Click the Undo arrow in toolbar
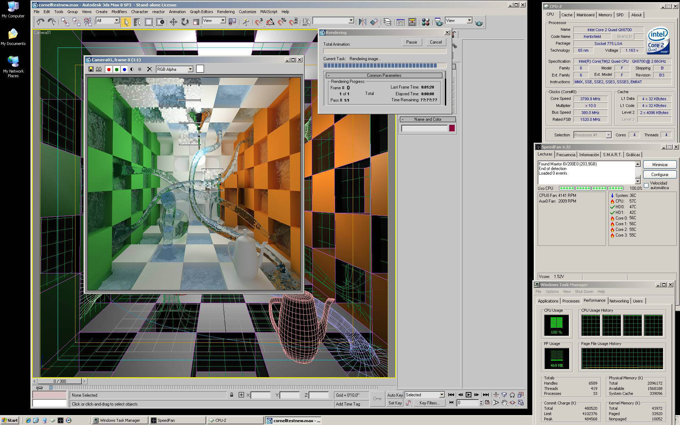 click(40, 22)
